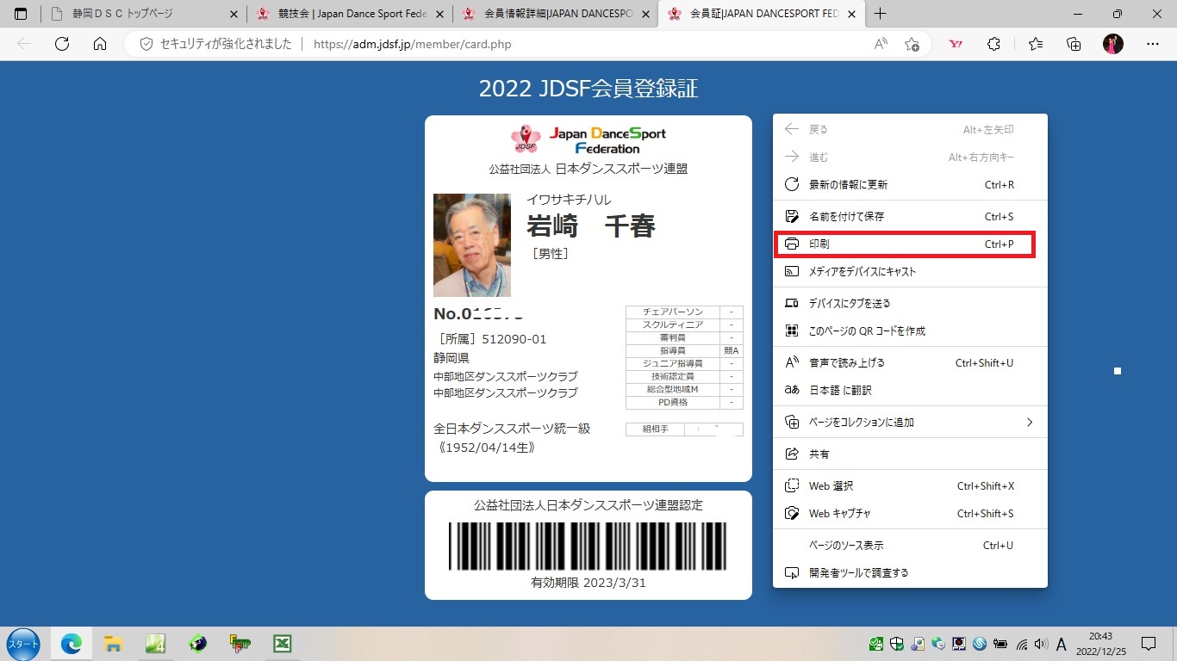The height and width of the screenshot is (661, 1177).
Task: Open the Extensions puzzle icon
Action: (x=993, y=44)
